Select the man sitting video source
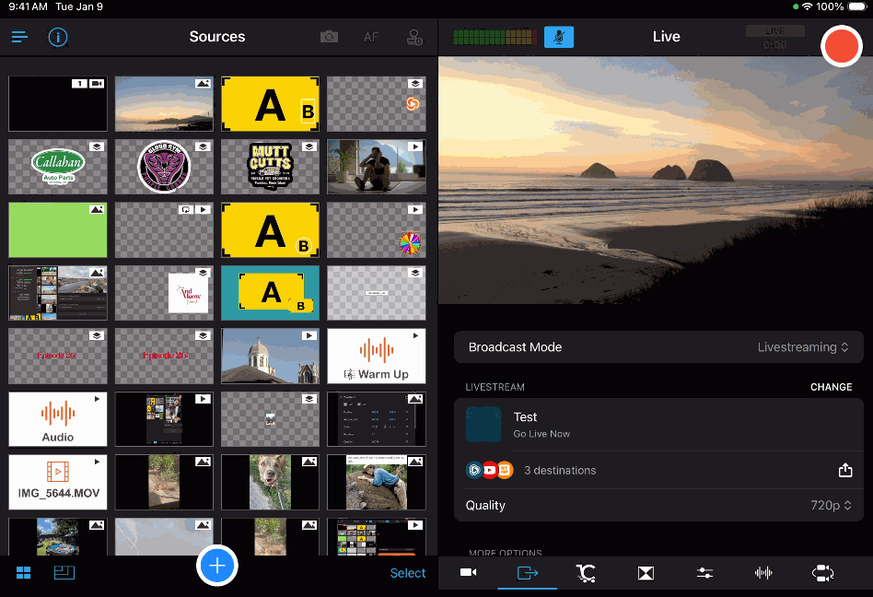The height and width of the screenshot is (597, 873). pyautogui.click(x=377, y=167)
